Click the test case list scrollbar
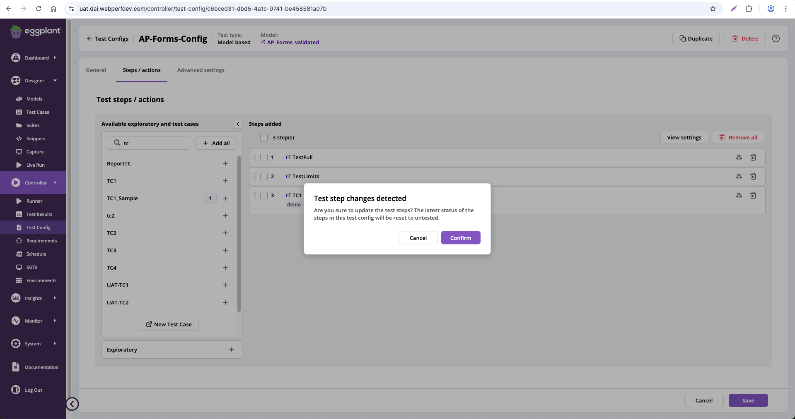 (x=239, y=234)
